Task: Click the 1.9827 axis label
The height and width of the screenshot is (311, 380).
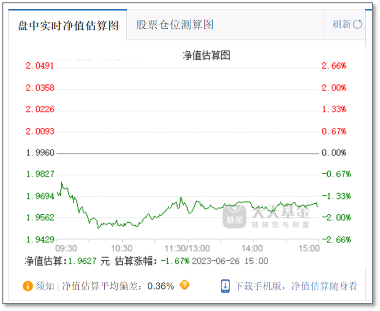Action: click(40, 174)
